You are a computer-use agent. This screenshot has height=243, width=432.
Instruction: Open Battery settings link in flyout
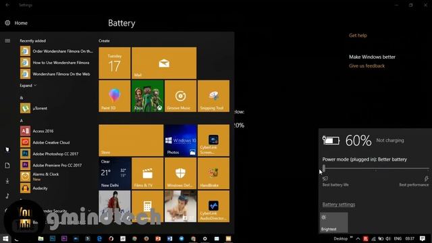tap(339, 205)
